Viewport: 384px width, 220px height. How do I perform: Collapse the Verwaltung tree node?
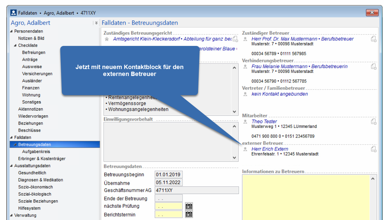11,215
